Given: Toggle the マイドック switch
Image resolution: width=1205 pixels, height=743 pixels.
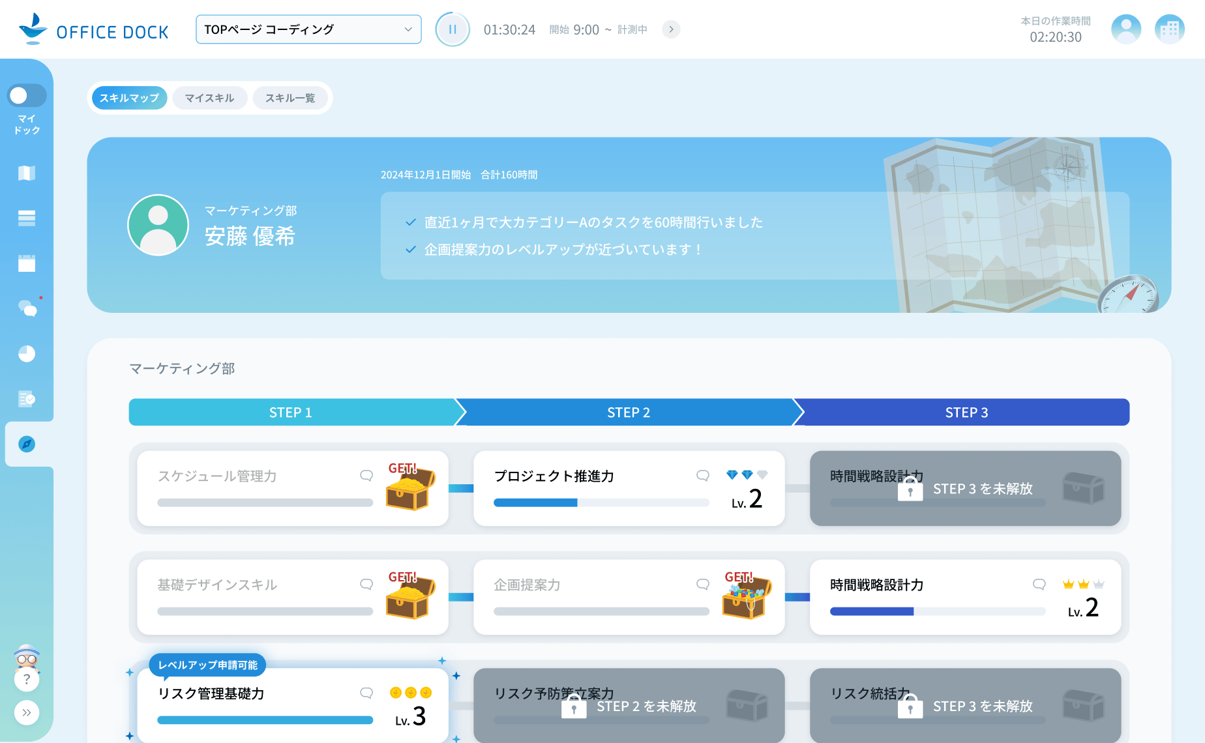Looking at the screenshot, I should [27, 96].
